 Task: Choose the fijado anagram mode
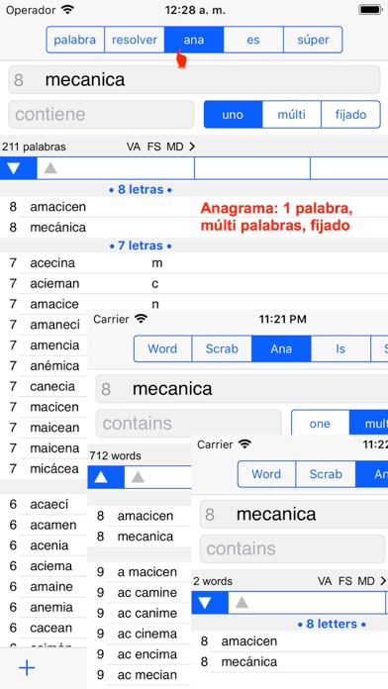[x=350, y=115]
